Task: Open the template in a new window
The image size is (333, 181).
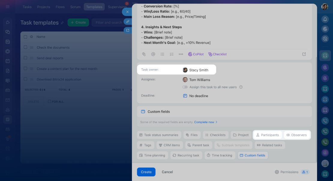Action: (x=127, y=30)
